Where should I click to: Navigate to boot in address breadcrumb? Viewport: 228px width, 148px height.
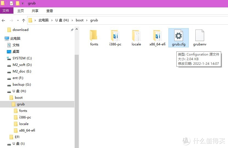pyautogui.click(x=80, y=20)
